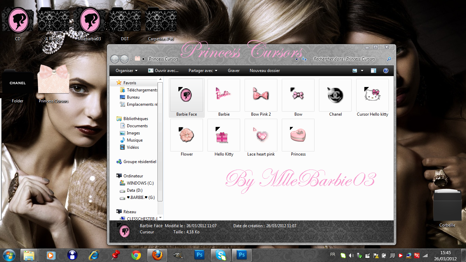466x262 pixels.
Task: Open Google Chrome from the taskbar
Action: tap(136, 255)
